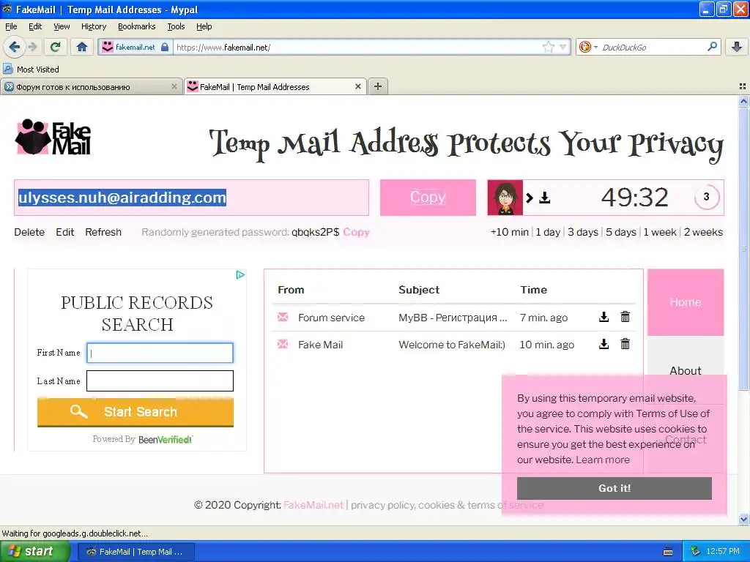750x562 pixels.
Task: Delete the Fake Mail welcome email
Action: pyautogui.click(x=625, y=344)
